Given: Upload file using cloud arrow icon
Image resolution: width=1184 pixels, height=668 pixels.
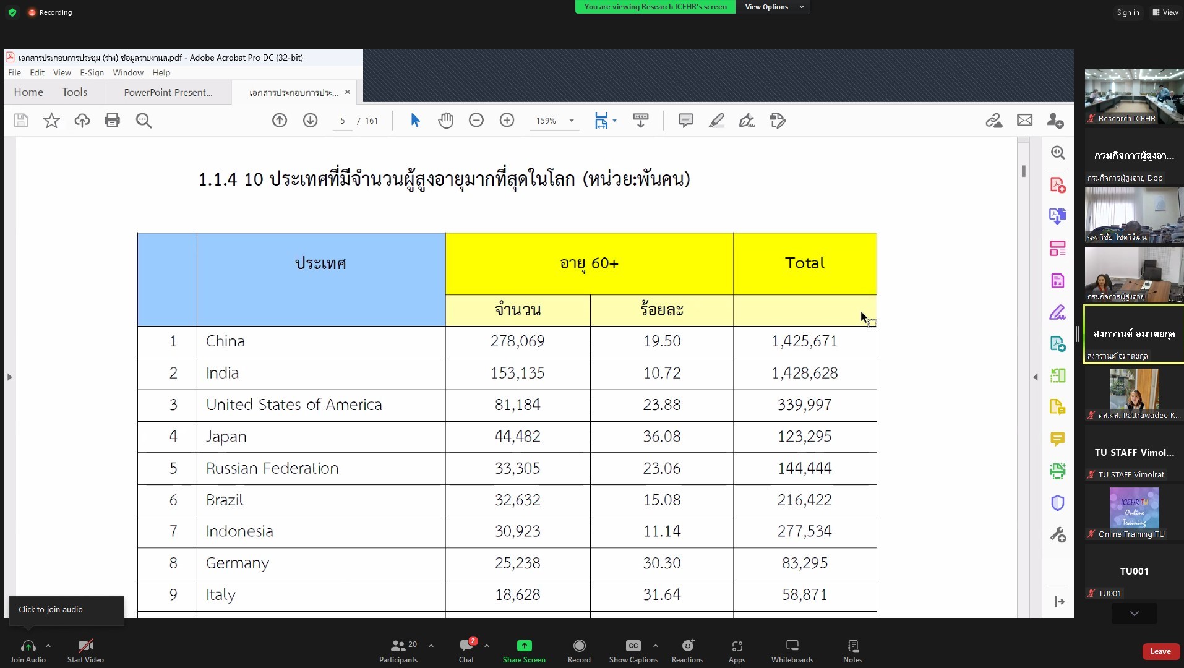Looking at the screenshot, I should [82, 121].
